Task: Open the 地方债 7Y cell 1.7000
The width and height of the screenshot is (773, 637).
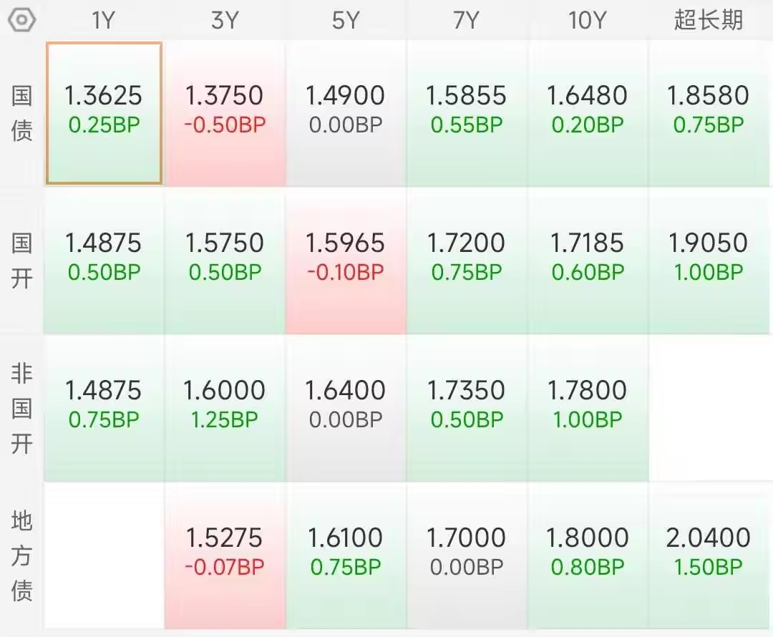Action: 467,555
